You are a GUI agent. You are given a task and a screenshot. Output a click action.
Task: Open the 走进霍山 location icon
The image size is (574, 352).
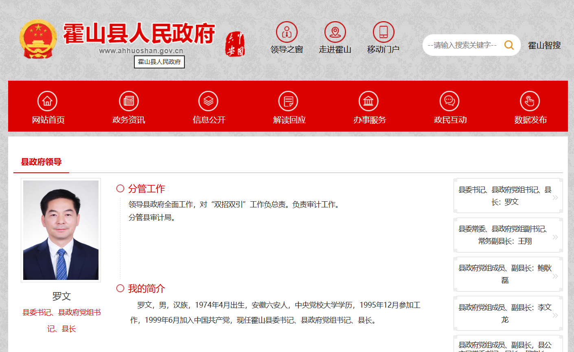[x=335, y=32]
